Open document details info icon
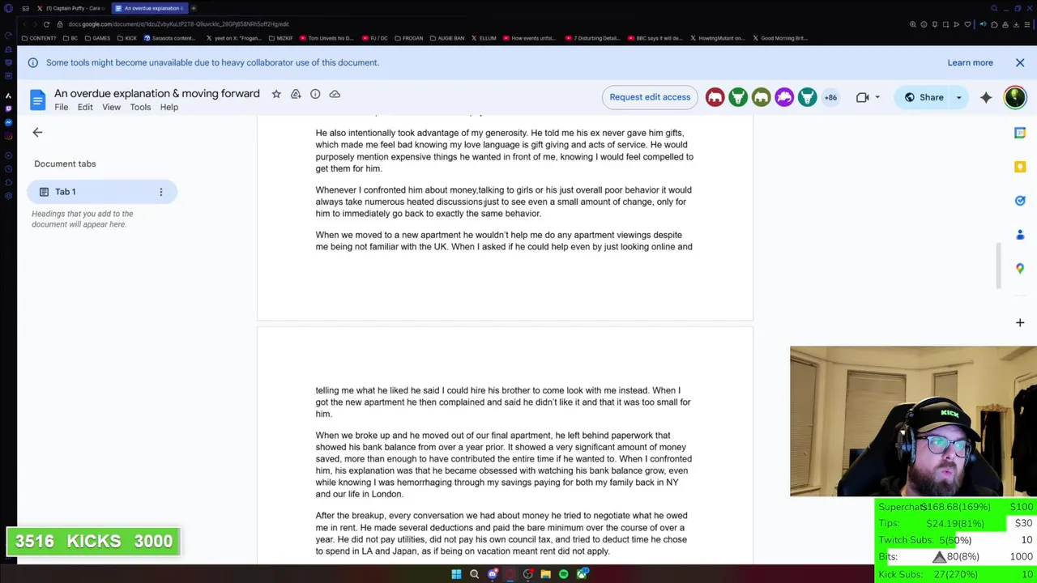The height and width of the screenshot is (583, 1037). (315, 94)
